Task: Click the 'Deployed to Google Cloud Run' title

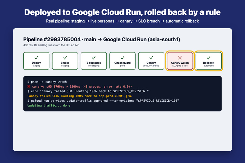Action: [x=122, y=12]
